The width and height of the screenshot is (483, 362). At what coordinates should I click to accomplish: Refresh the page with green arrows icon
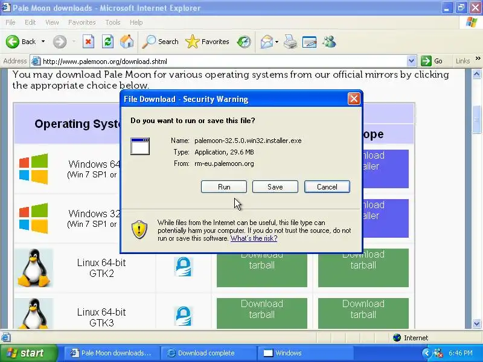(108, 42)
